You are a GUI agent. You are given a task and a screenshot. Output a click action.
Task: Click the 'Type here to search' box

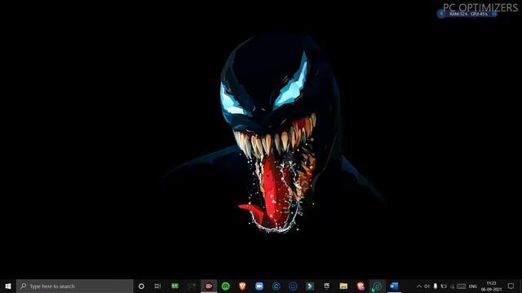tap(75, 286)
